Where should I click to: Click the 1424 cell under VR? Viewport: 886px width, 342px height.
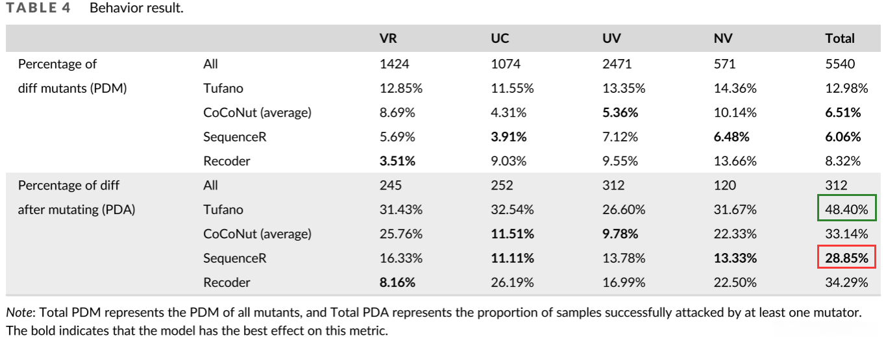(x=394, y=64)
